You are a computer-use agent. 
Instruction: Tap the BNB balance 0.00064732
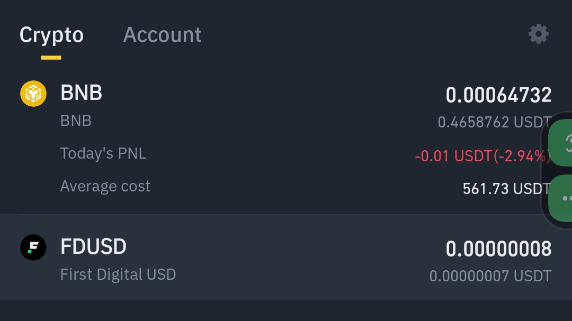[498, 95]
